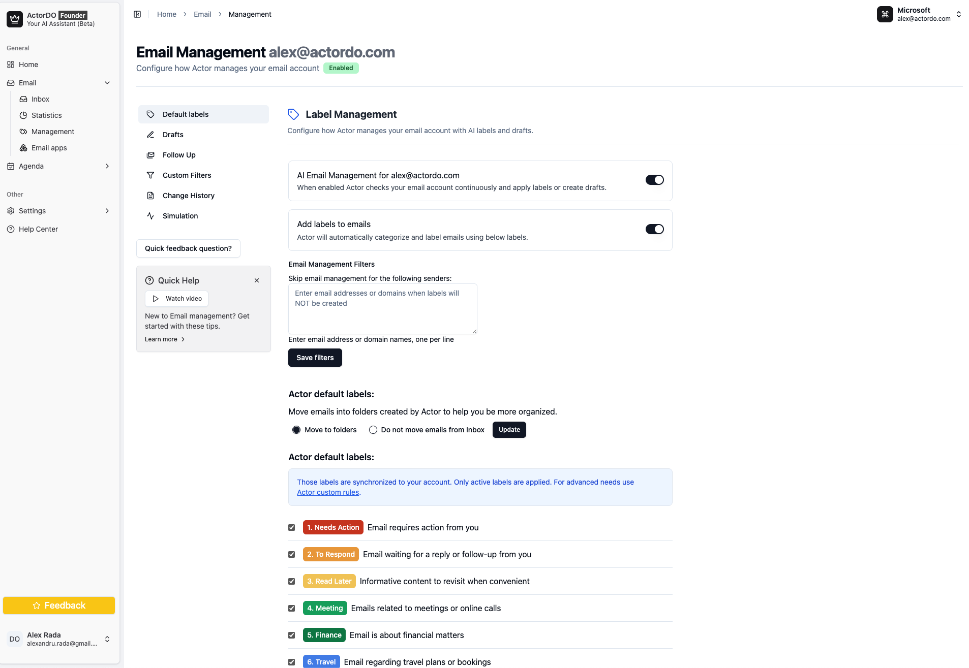Click the Default labels tag icon
969x668 pixels.
pos(150,114)
